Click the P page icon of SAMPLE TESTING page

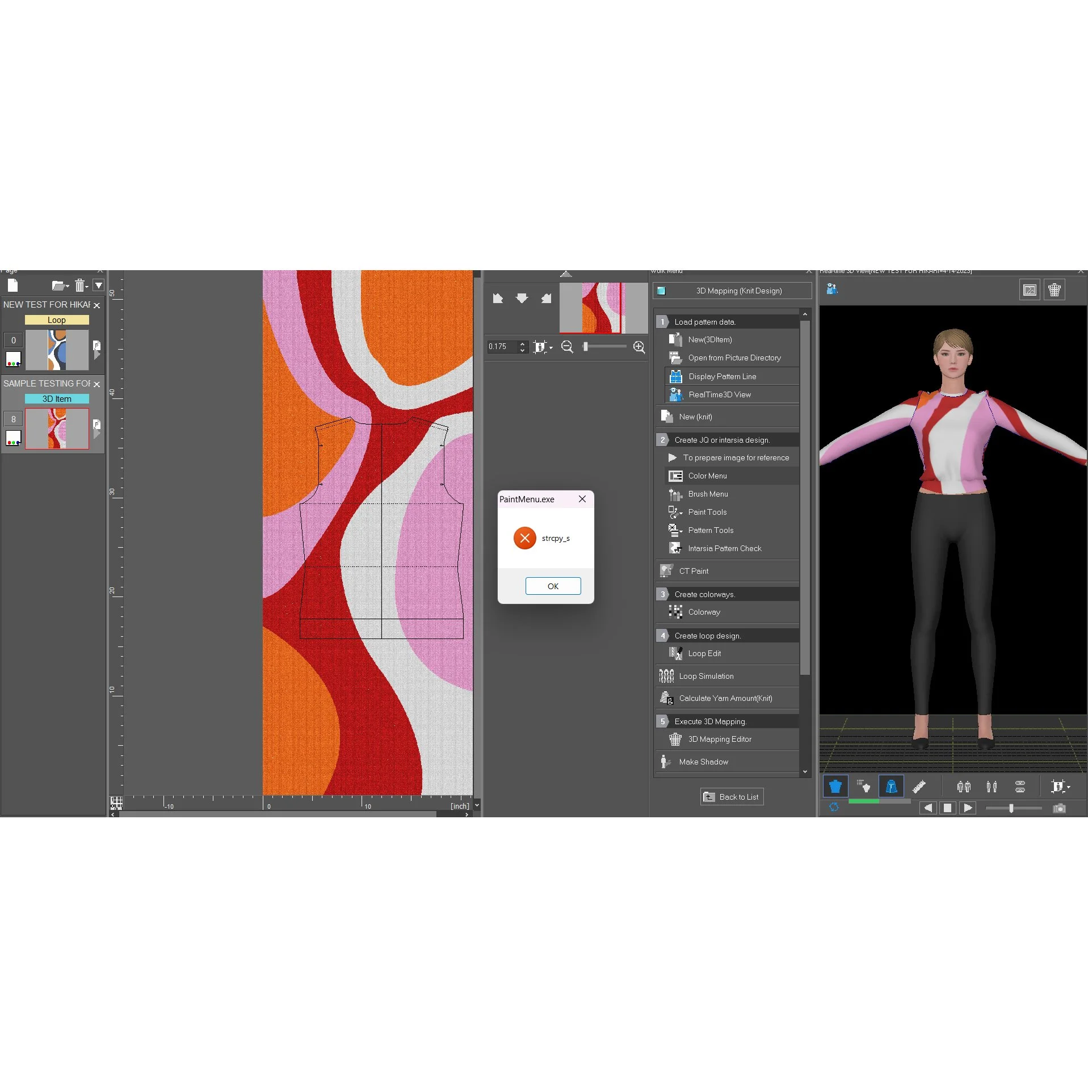[96, 424]
